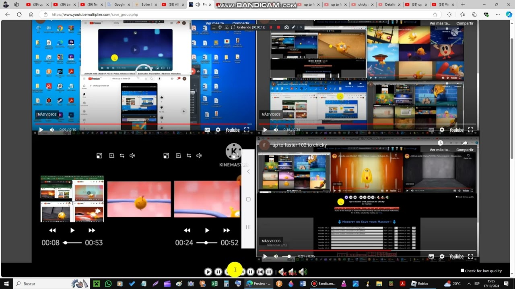The image size is (515, 289).
Task: Open YouTube logo link on top-left video
Action: [233, 130]
